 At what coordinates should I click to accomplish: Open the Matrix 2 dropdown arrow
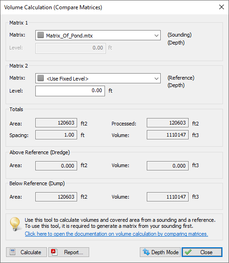coord(157,78)
